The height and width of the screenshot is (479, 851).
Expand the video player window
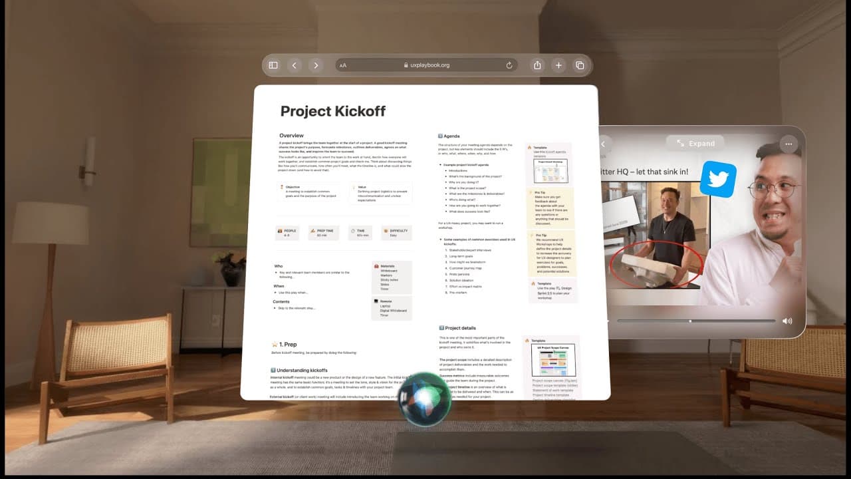click(695, 143)
